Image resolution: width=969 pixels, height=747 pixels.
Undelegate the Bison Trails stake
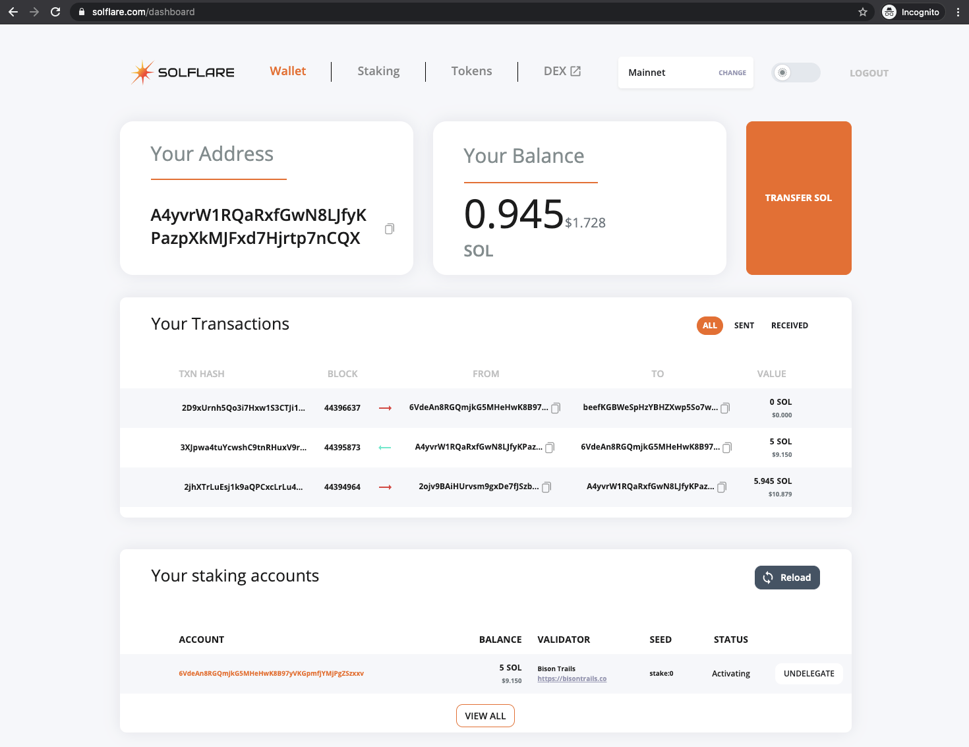pos(808,674)
